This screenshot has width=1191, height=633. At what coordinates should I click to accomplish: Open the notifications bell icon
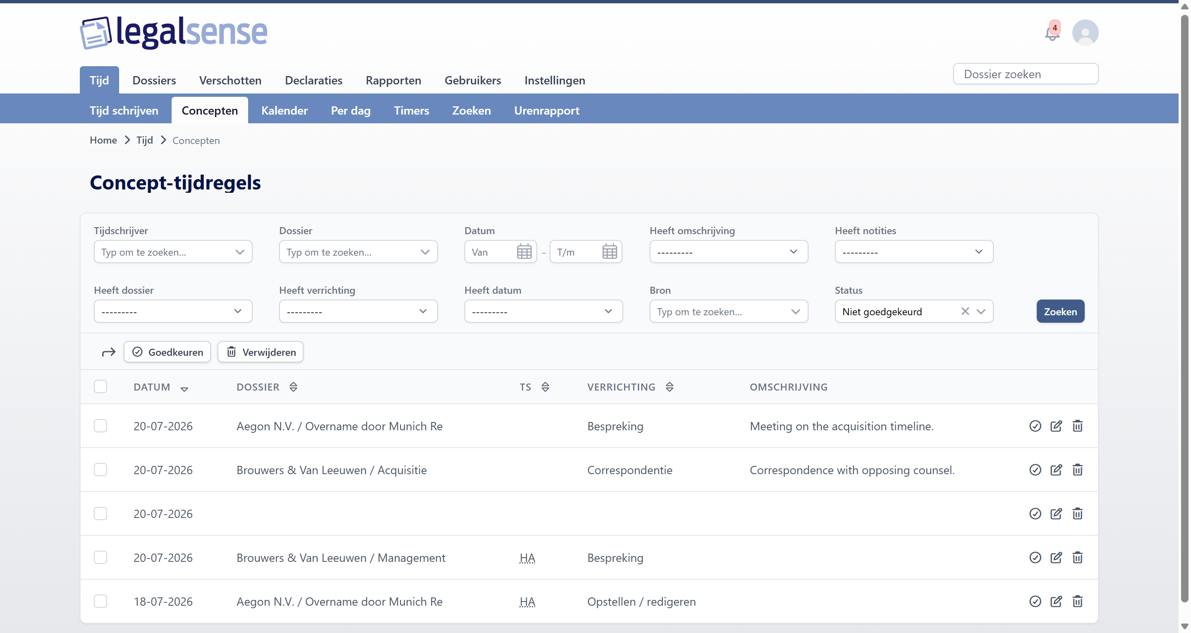click(1051, 33)
